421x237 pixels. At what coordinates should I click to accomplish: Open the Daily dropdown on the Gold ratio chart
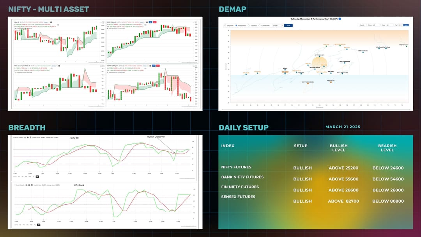click(x=142, y=22)
